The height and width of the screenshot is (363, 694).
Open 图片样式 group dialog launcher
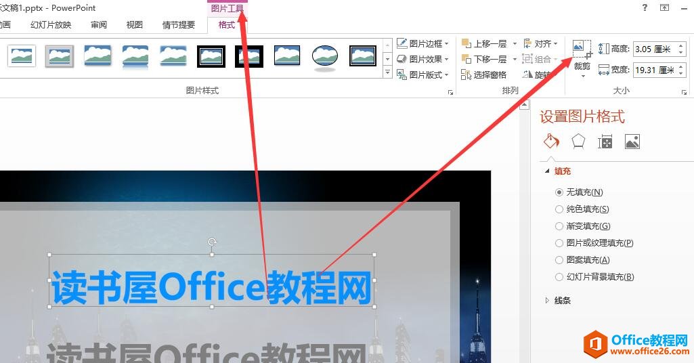pos(450,92)
